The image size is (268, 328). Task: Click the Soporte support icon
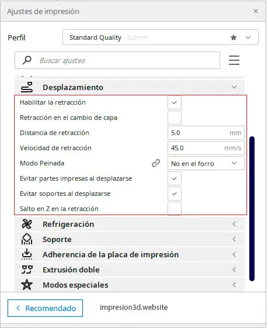27,239
